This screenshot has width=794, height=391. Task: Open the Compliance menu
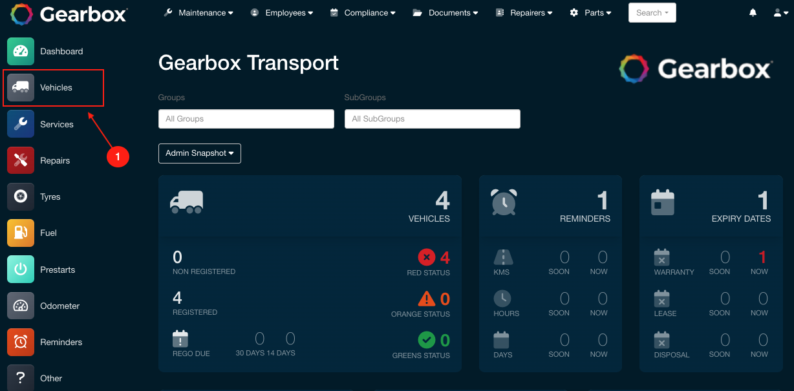(x=361, y=13)
